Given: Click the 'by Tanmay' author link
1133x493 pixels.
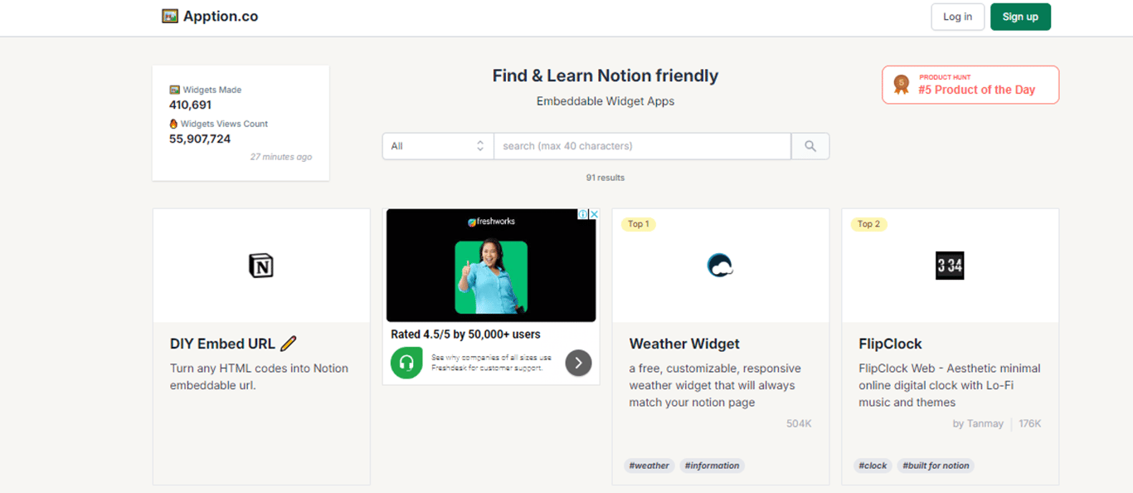Looking at the screenshot, I should 978,423.
